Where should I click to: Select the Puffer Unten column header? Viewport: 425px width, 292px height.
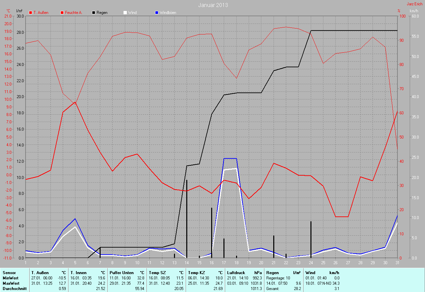point(122,272)
